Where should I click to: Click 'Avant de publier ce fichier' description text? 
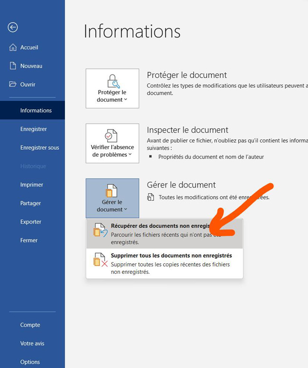(227, 144)
